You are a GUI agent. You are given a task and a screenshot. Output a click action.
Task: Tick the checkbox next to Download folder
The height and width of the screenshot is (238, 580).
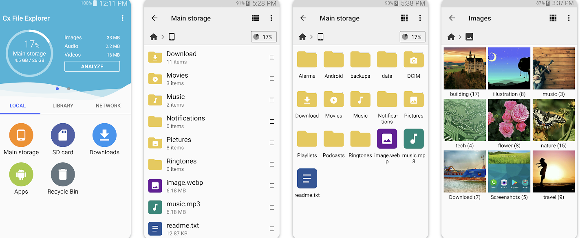tap(272, 57)
